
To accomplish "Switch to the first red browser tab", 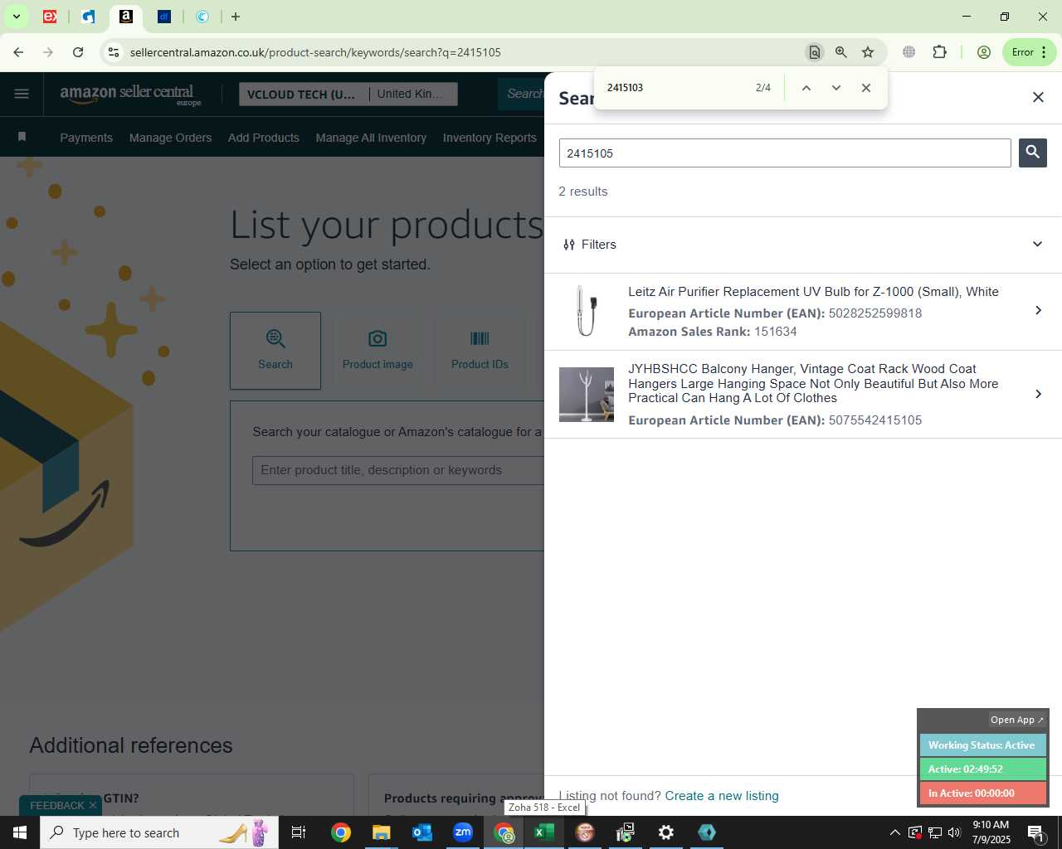I will click(x=50, y=17).
